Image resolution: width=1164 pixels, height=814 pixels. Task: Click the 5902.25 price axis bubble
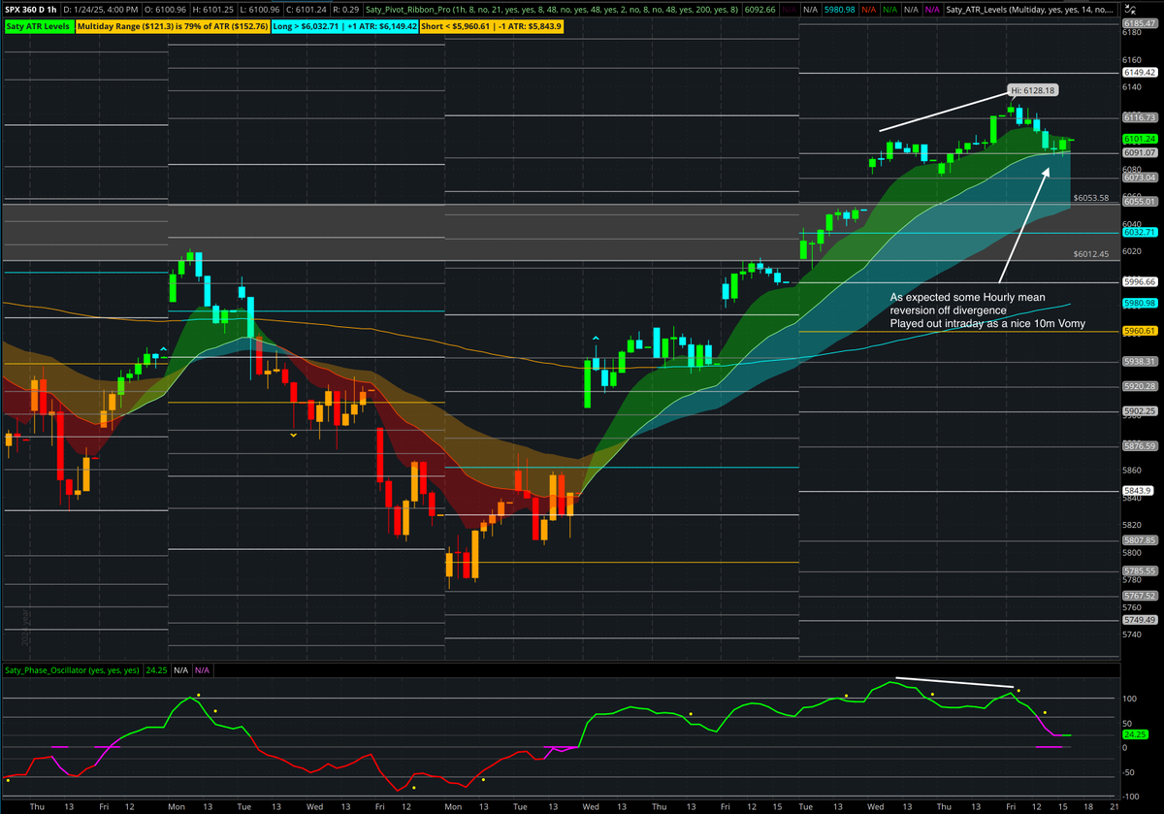(1139, 411)
